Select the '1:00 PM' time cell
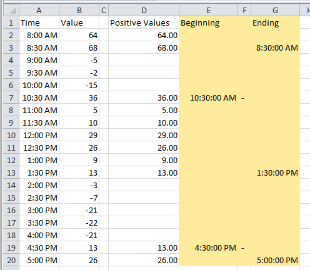This screenshot has width=310, height=270. 39,160
